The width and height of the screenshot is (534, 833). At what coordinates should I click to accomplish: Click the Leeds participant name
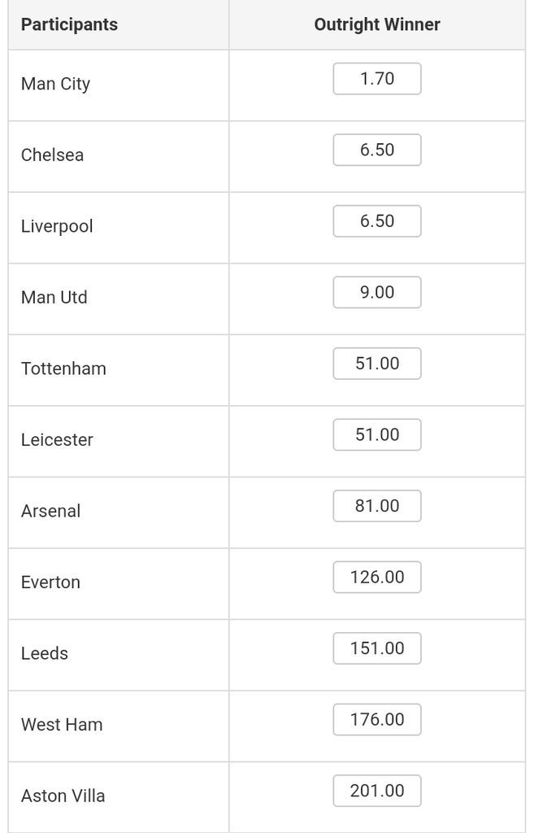click(45, 653)
